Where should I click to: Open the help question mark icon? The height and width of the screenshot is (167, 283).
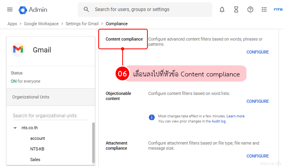click(250, 9)
